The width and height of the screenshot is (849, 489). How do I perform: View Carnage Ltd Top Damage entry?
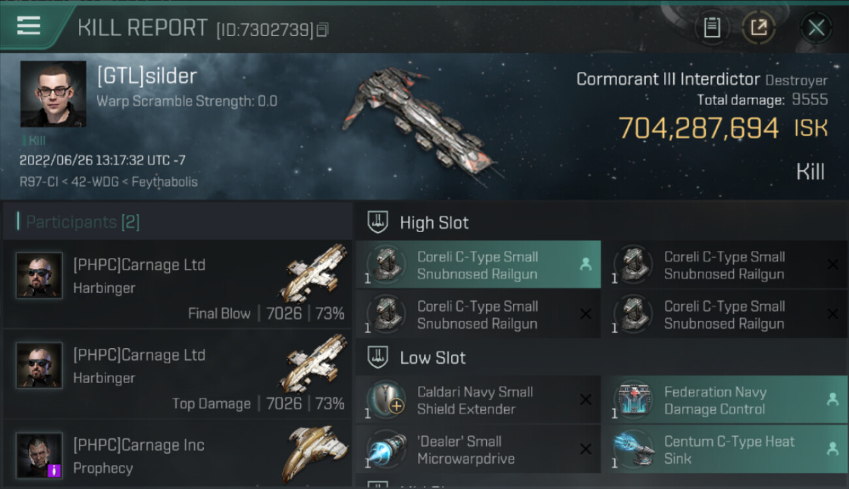tap(177, 375)
